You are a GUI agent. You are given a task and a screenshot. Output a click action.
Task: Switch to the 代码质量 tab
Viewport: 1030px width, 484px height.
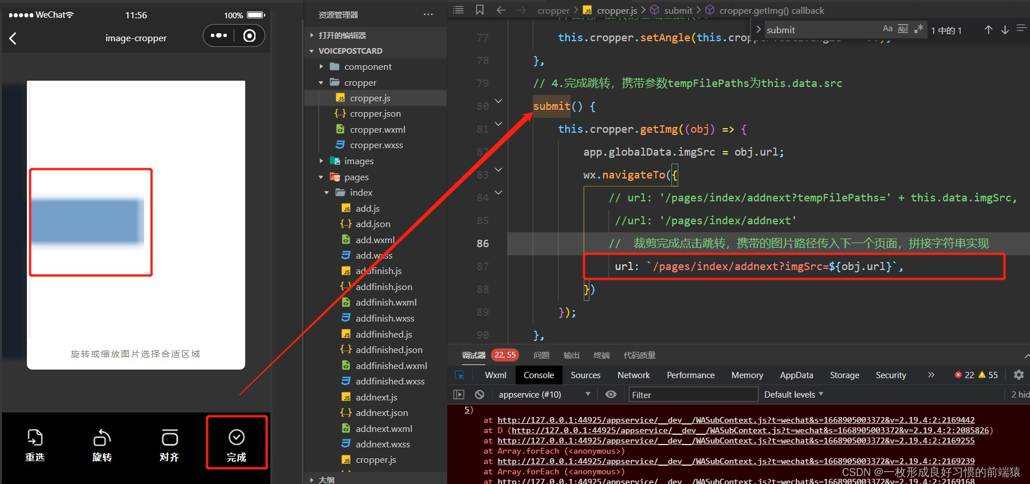click(639, 355)
